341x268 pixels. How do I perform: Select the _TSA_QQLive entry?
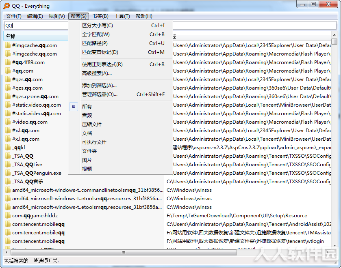pos(27,165)
